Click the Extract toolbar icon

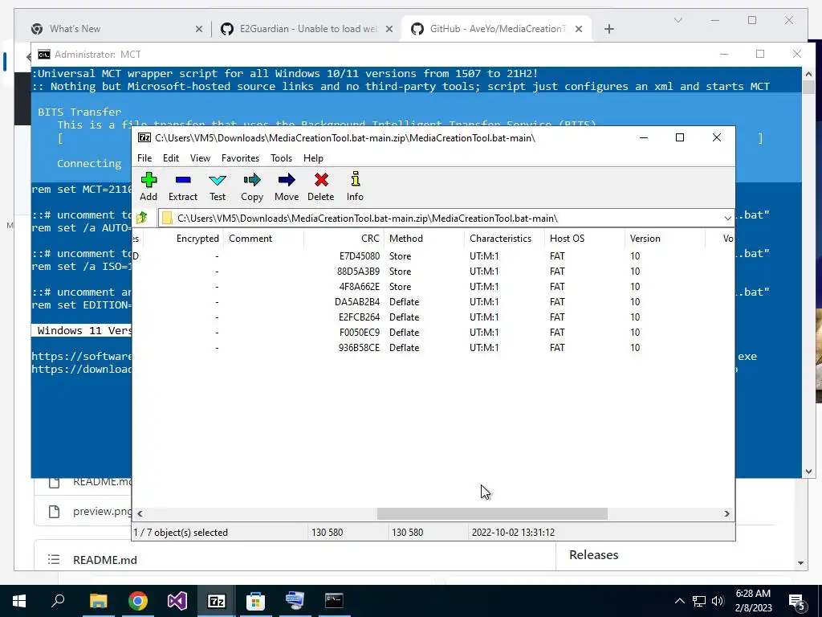coord(183,186)
